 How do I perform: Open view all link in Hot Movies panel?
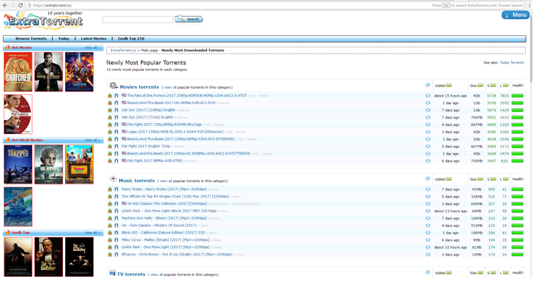point(93,48)
